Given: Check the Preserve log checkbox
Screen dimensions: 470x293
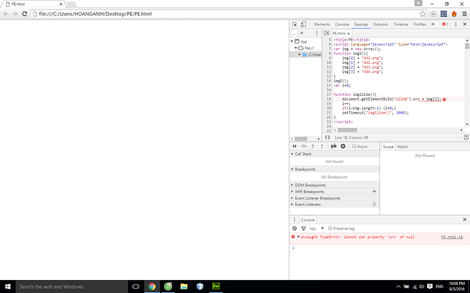Looking at the screenshot, I should coord(330,228).
